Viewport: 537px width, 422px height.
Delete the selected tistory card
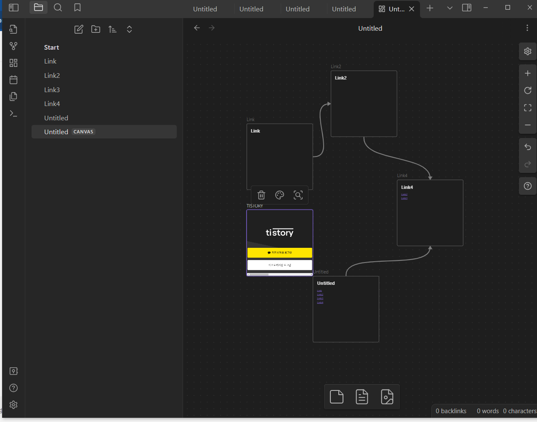[x=261, y=195]
